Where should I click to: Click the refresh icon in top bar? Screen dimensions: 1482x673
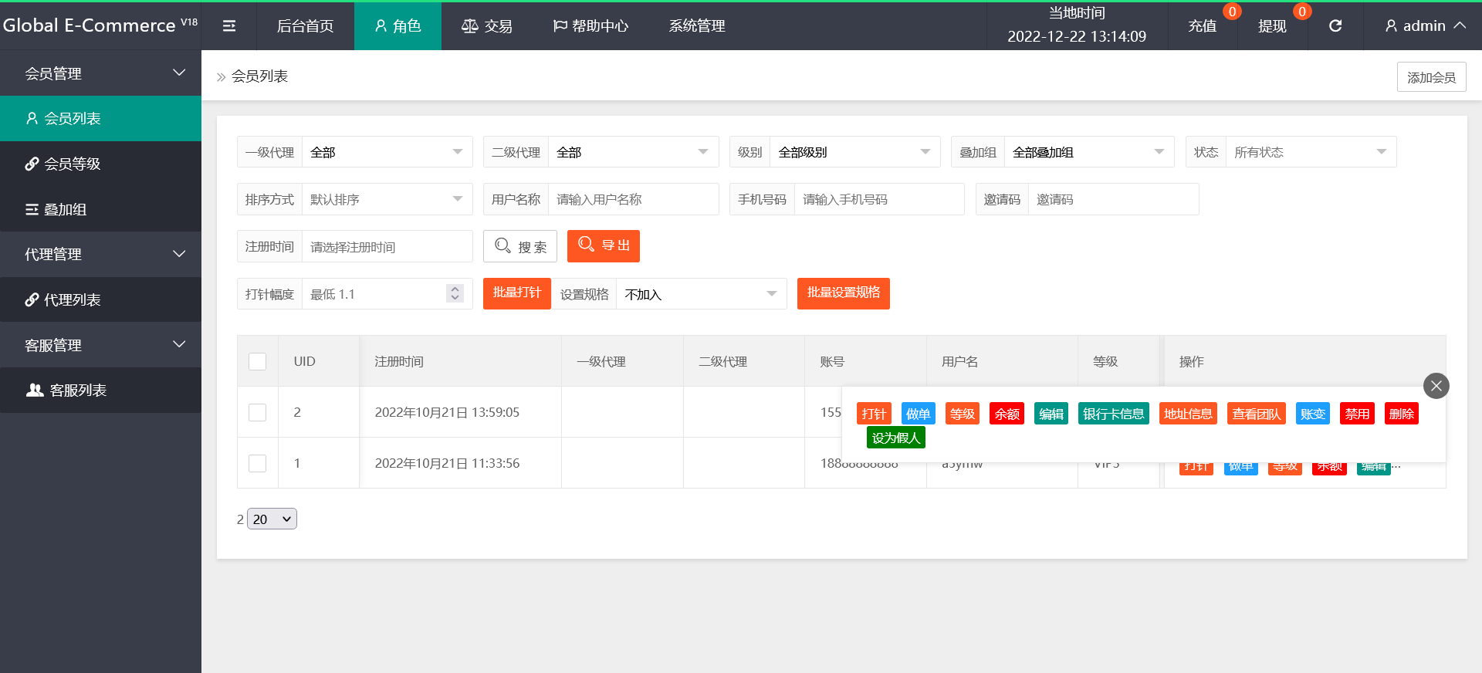tap(1335, 26)
